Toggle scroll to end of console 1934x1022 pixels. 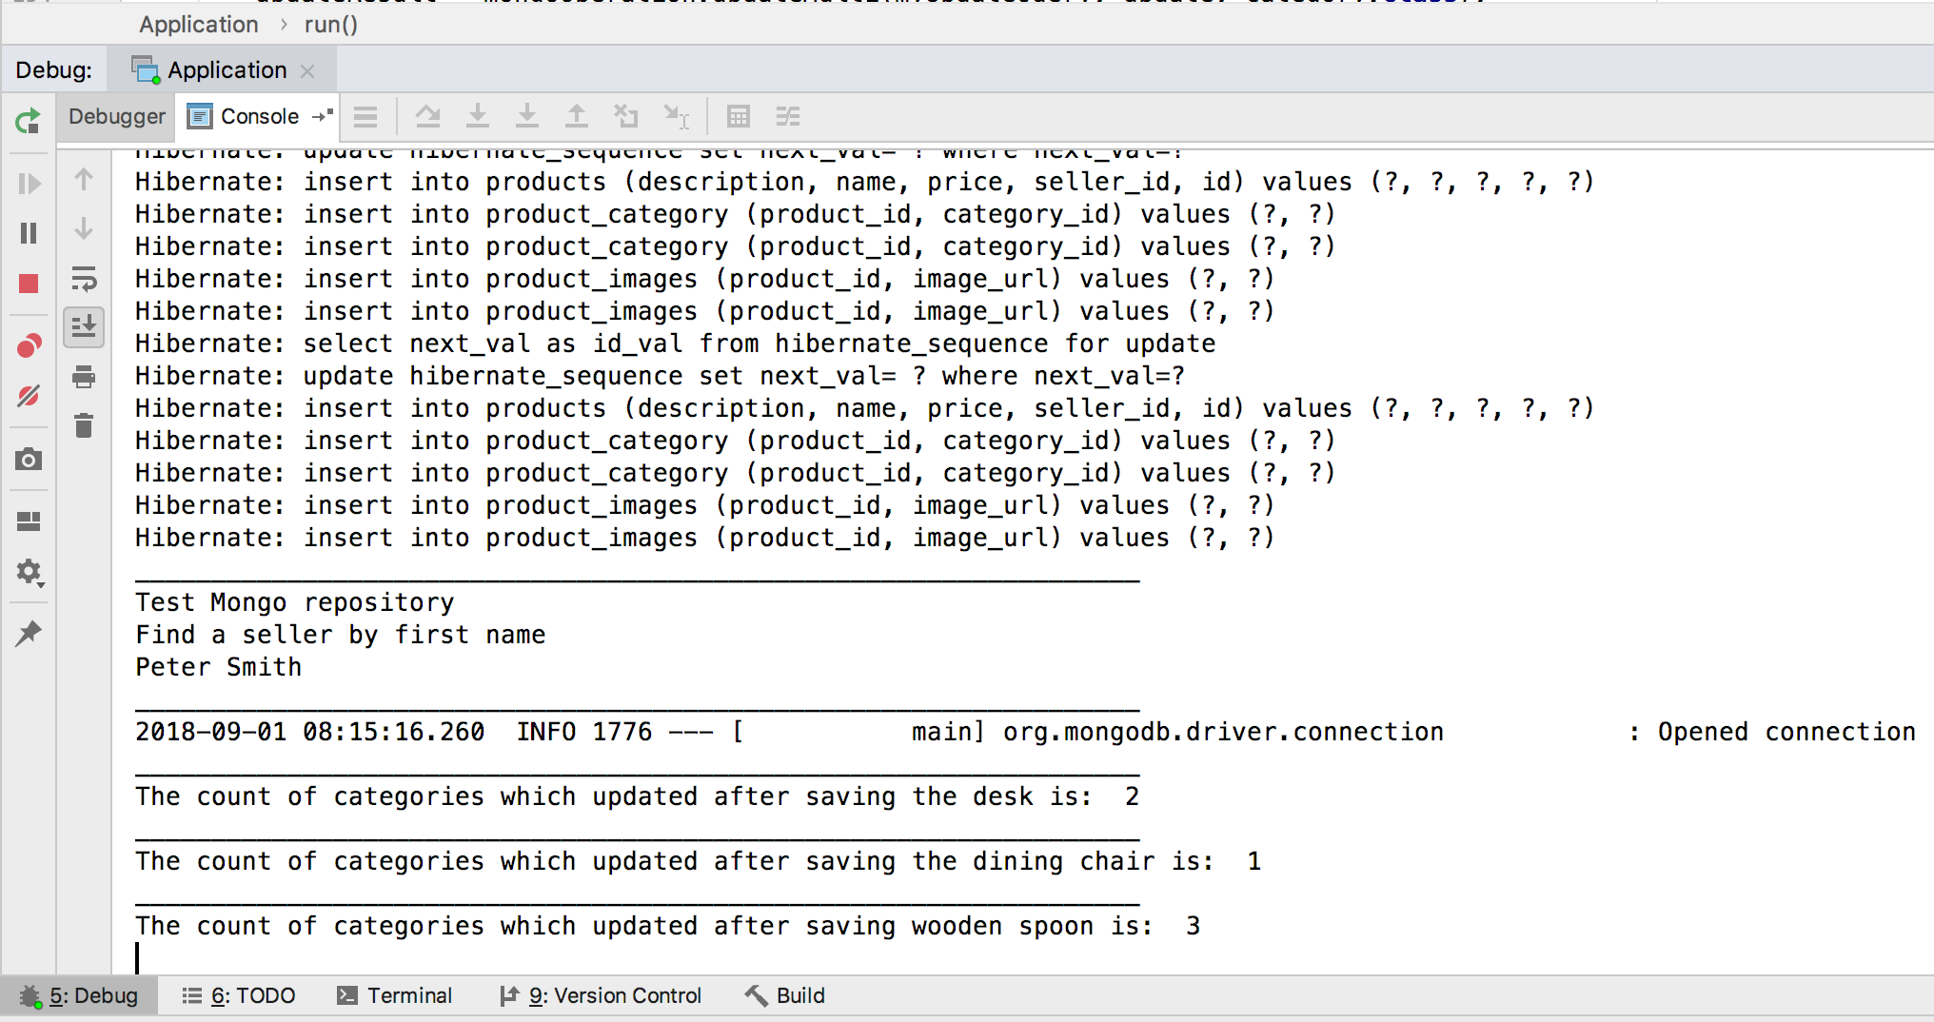coord(84,327)
